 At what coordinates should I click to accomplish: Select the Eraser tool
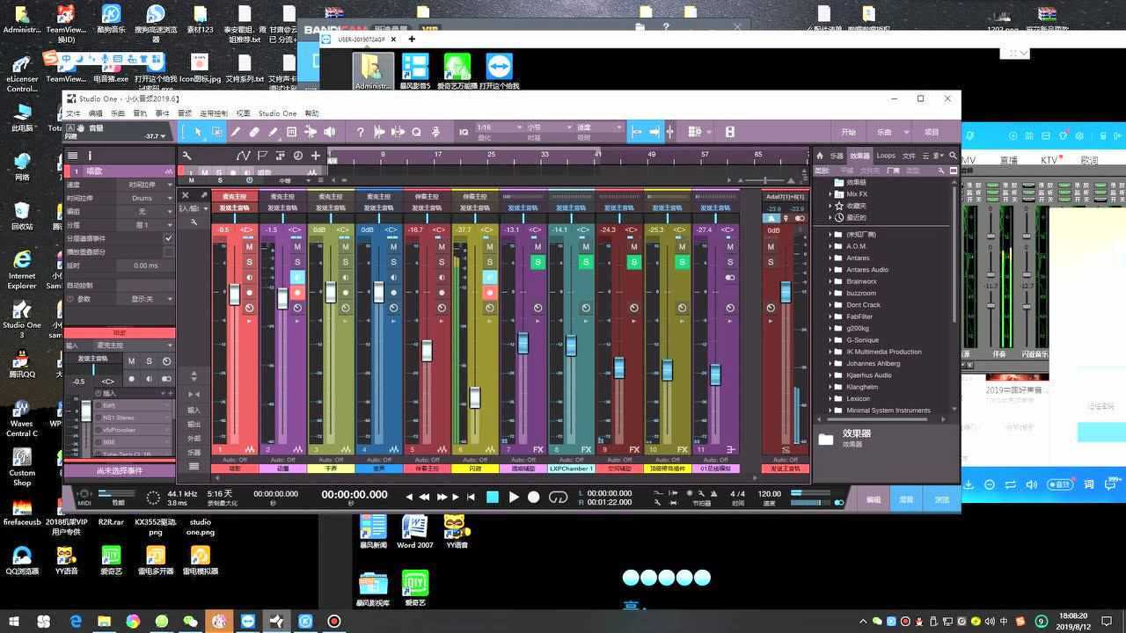(254, 132)
